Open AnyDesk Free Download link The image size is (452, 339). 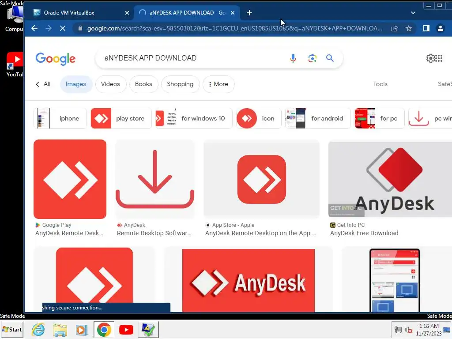[x=364, y=233]
